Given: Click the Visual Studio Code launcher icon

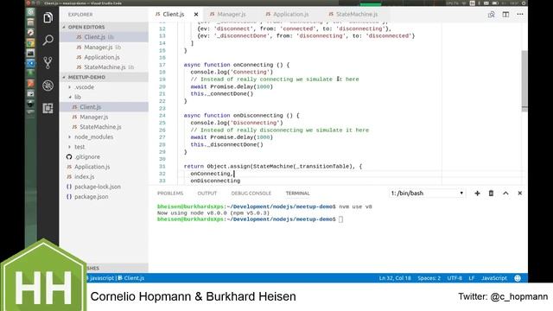Looking at the screenshot, I should pos(31,63).
